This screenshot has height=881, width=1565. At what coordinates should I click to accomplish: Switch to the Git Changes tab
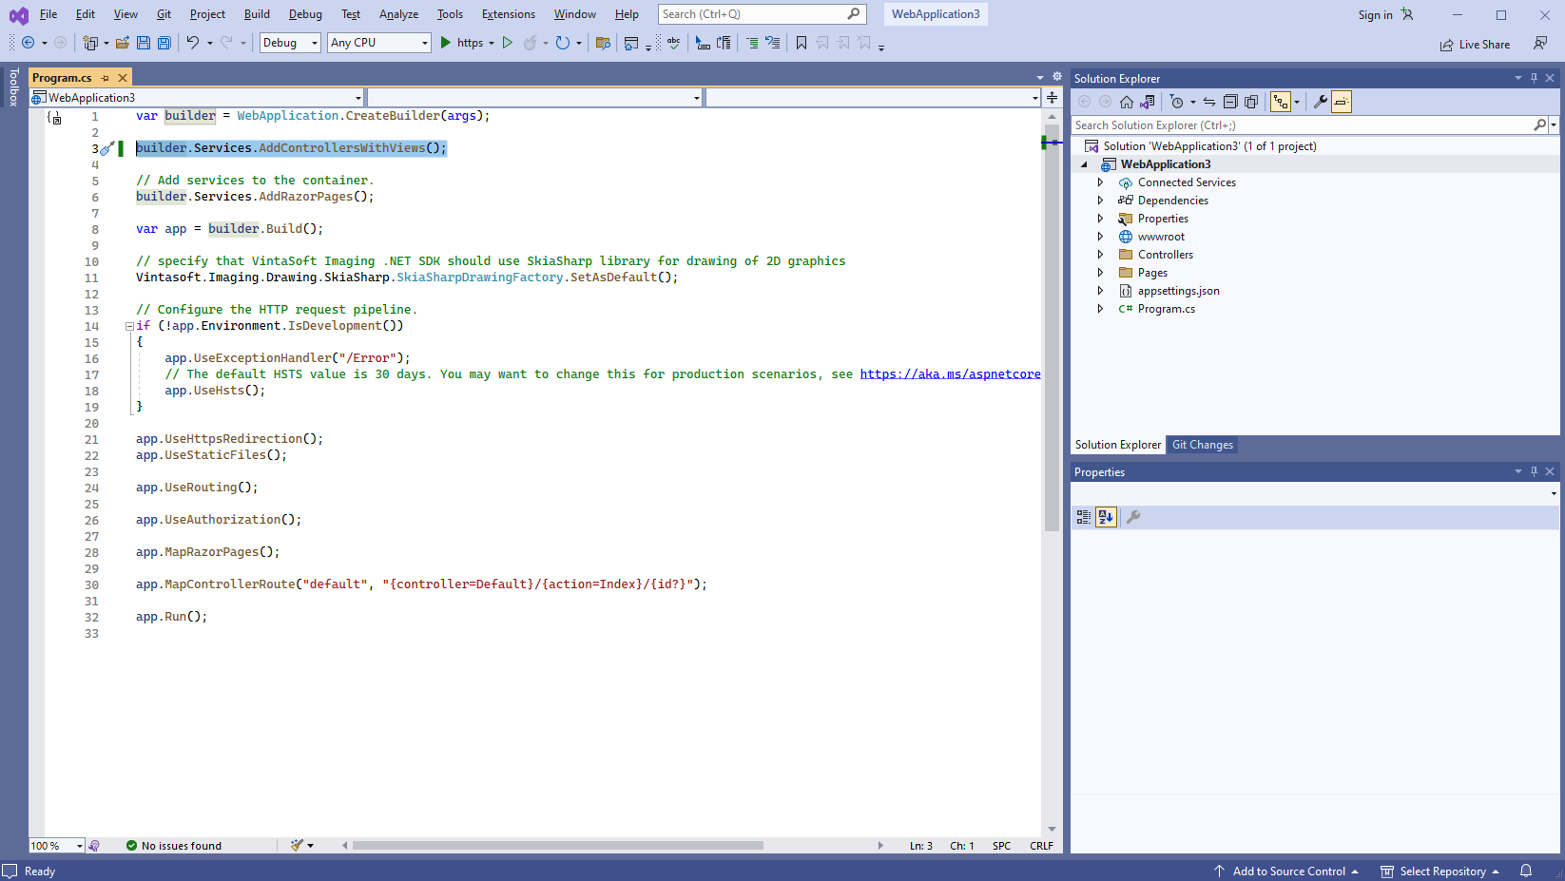(1202, 445)
